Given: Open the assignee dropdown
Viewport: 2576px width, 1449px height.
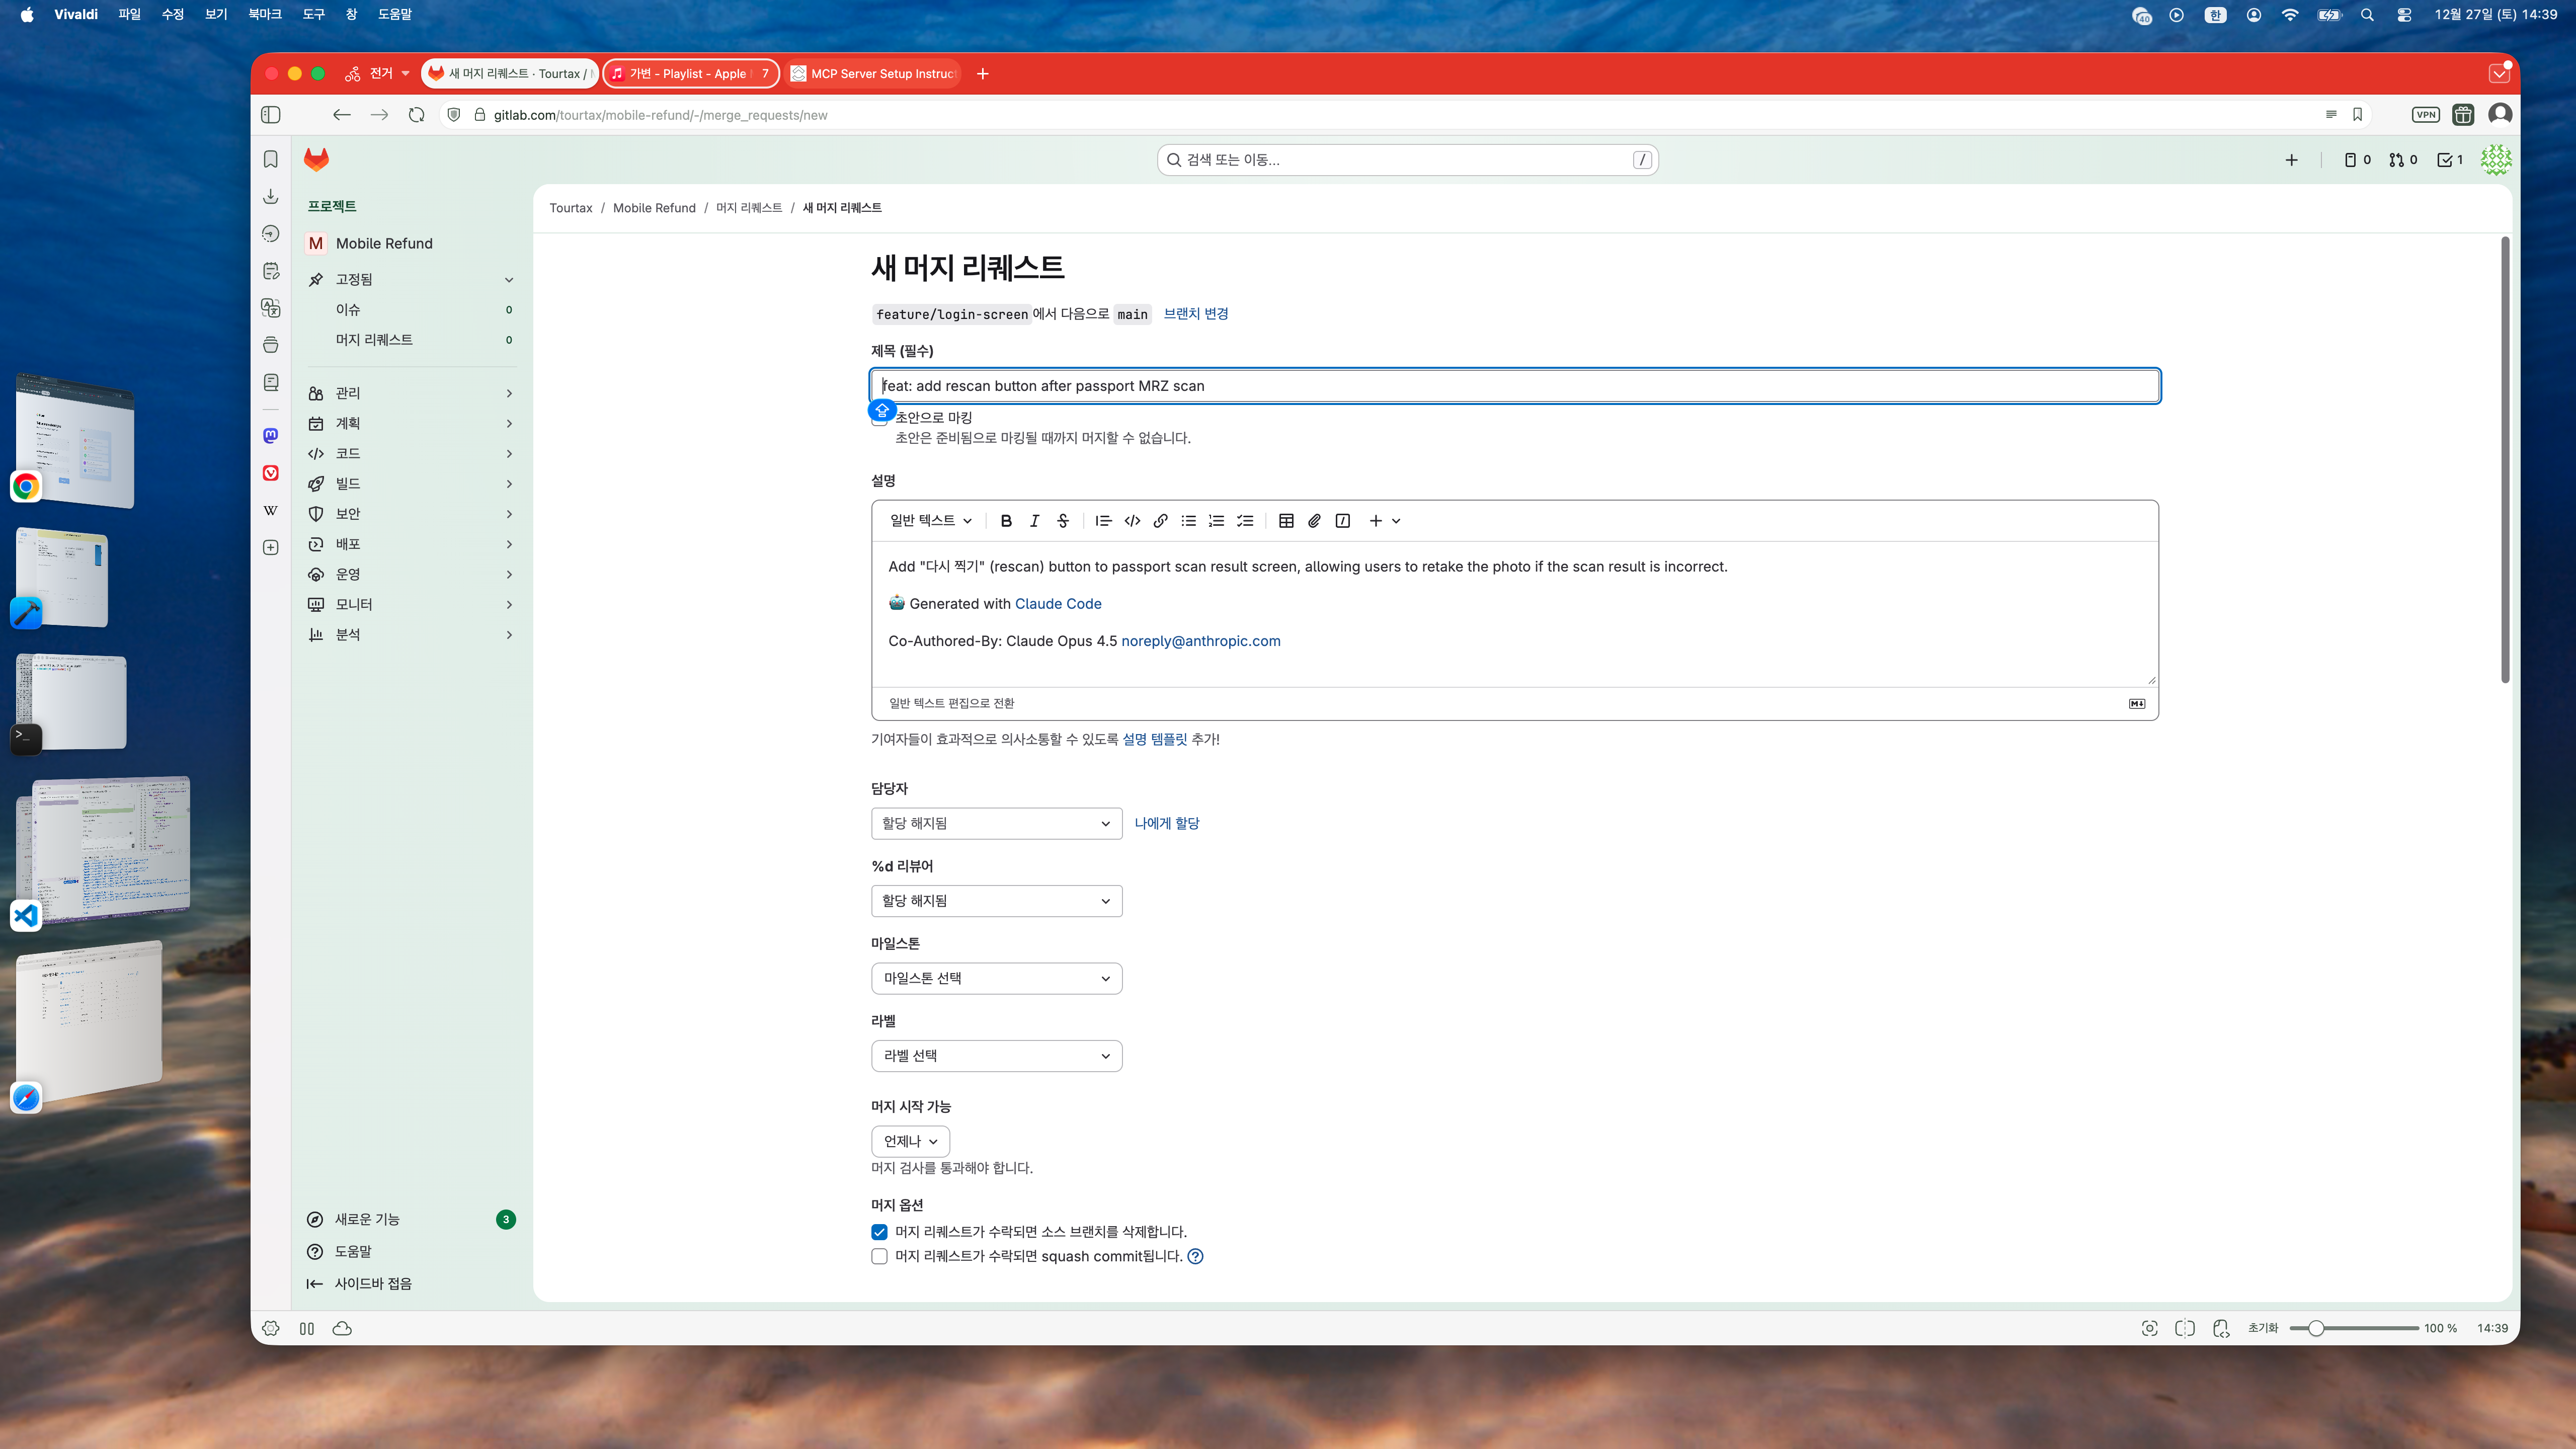Looking at the screenshot, I should click(996, 823).
